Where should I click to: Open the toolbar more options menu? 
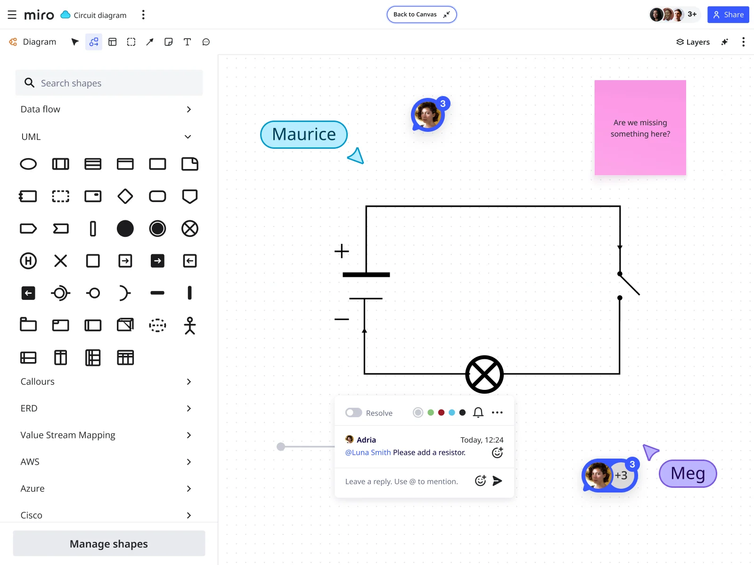click(743, 42)
